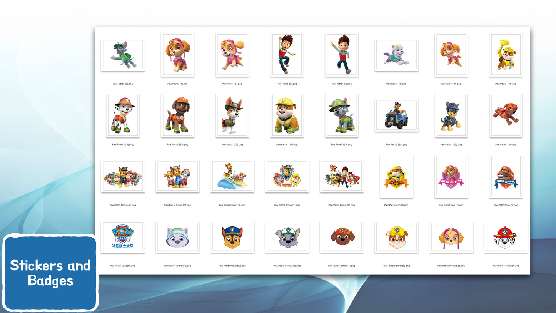Click Paw Patrol (29).png police truck thumbnail
556x313 pixels.
pos(396,115)
